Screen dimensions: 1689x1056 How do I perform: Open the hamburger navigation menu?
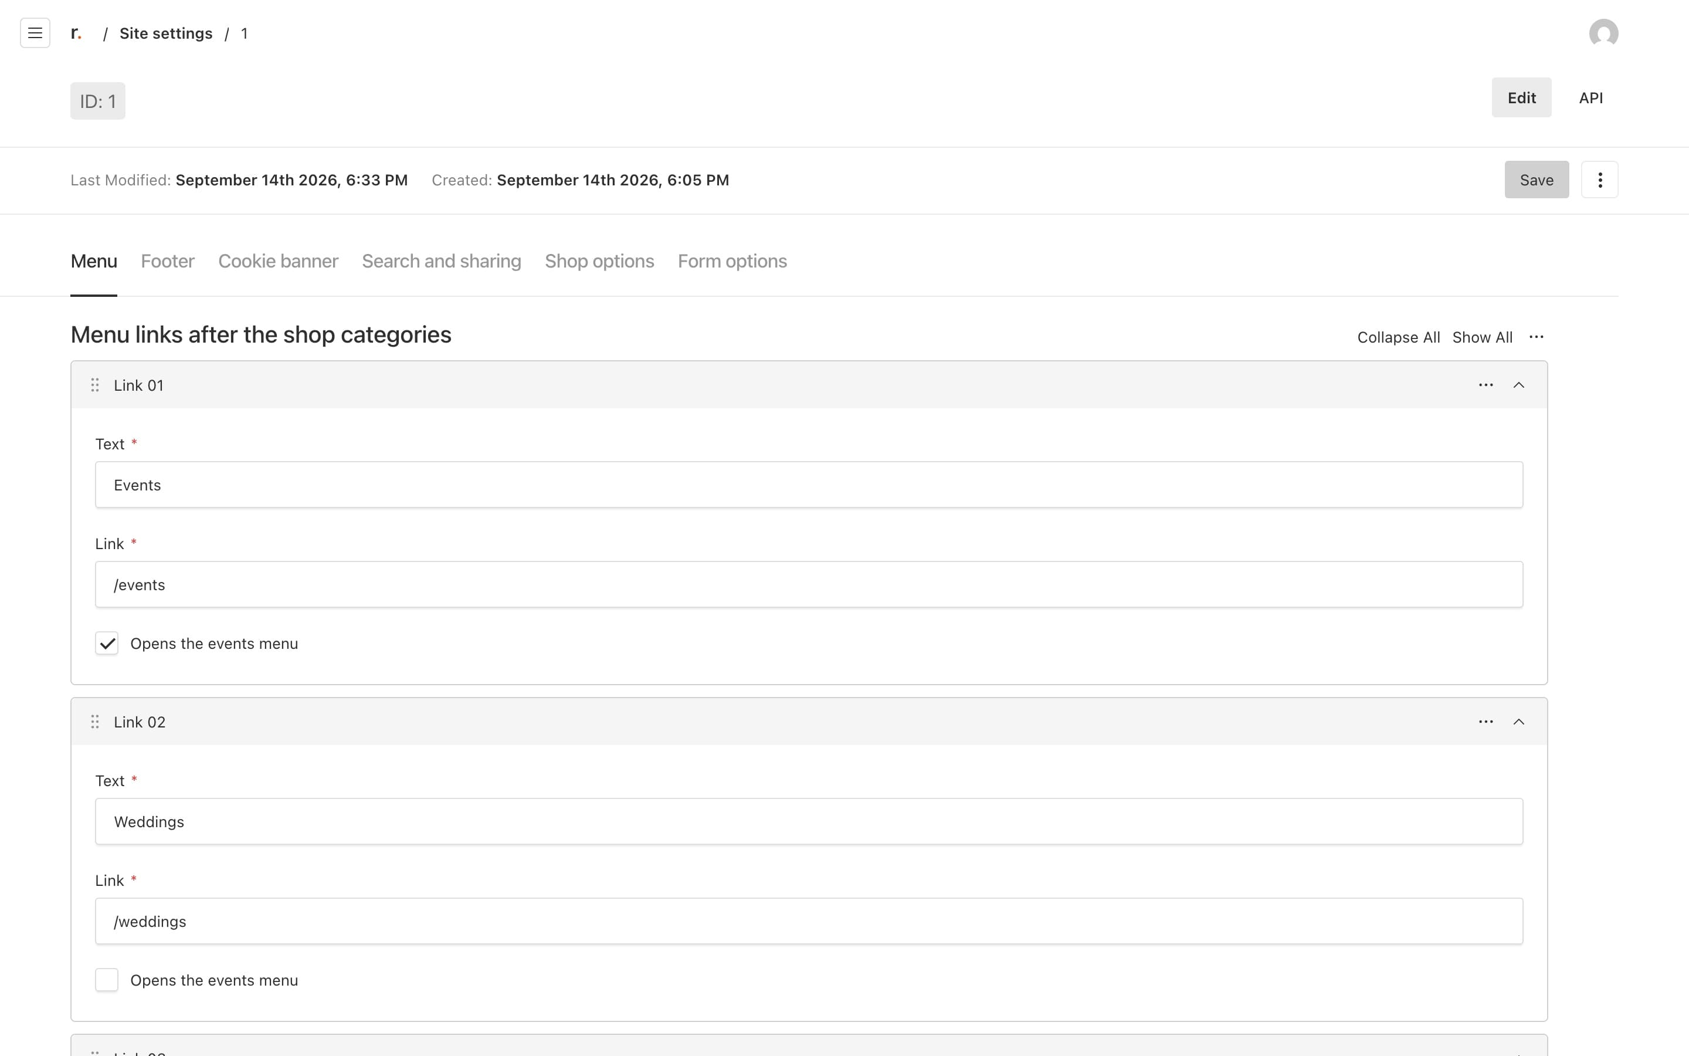pyautogui.click(x=35, y=33)
